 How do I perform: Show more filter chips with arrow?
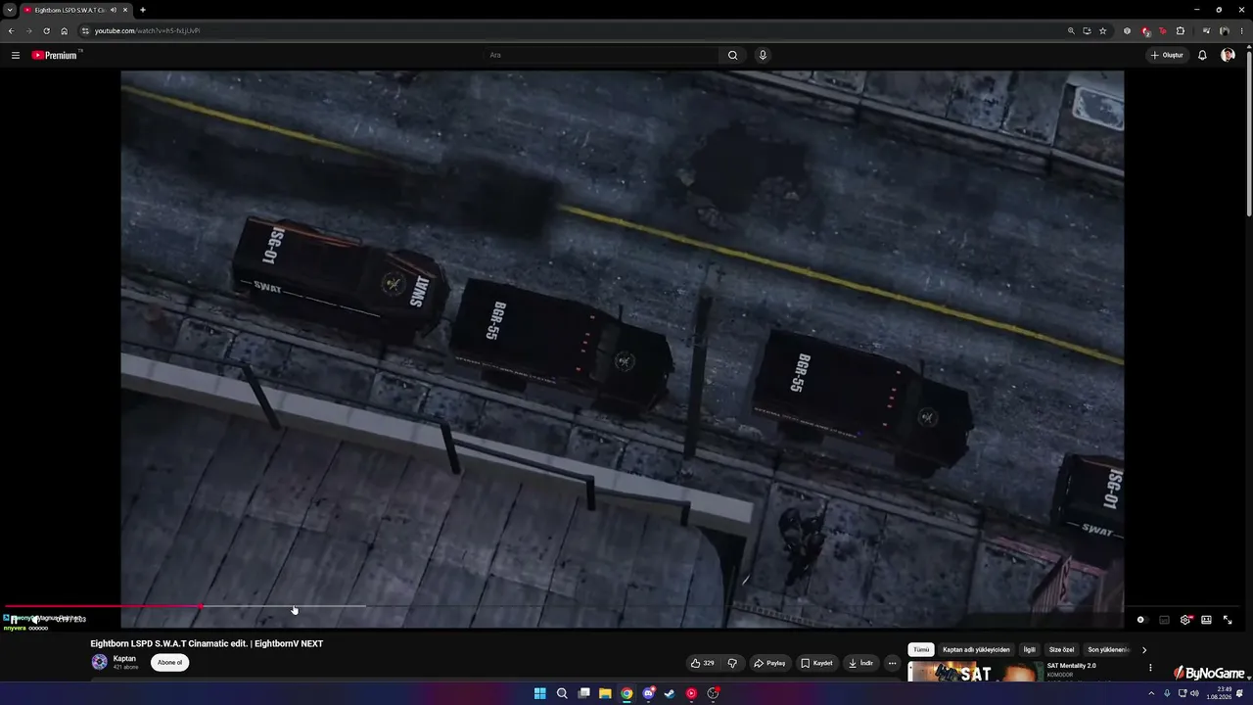(x=1143, y=650)
